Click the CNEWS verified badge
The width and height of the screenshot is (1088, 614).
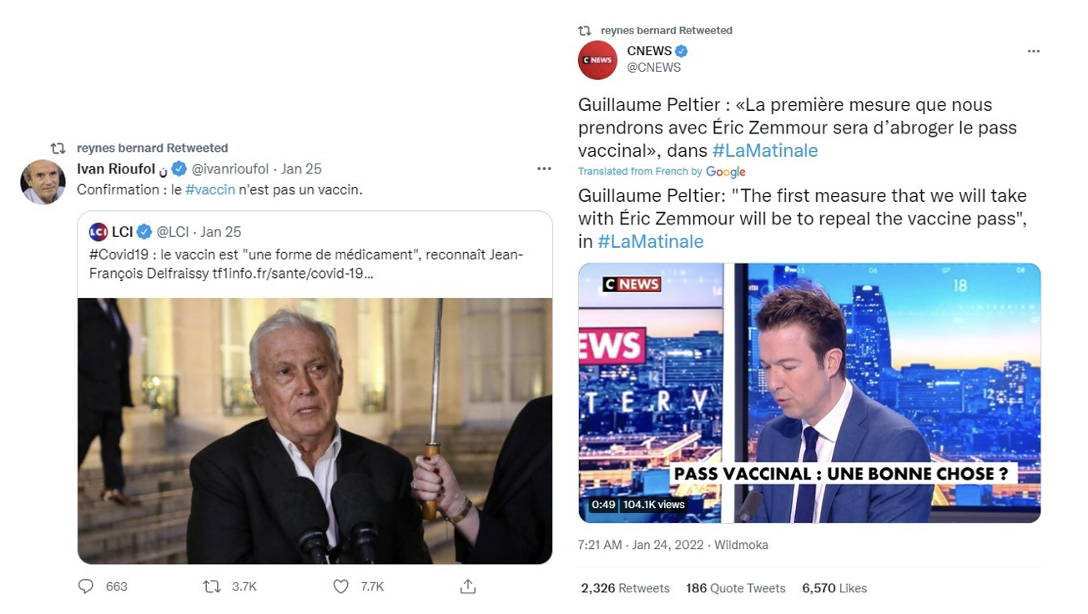(682, 51)
